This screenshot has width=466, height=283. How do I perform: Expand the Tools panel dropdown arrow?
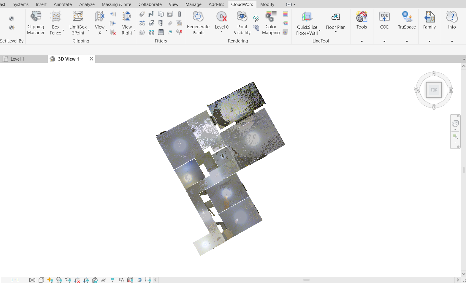362,41
